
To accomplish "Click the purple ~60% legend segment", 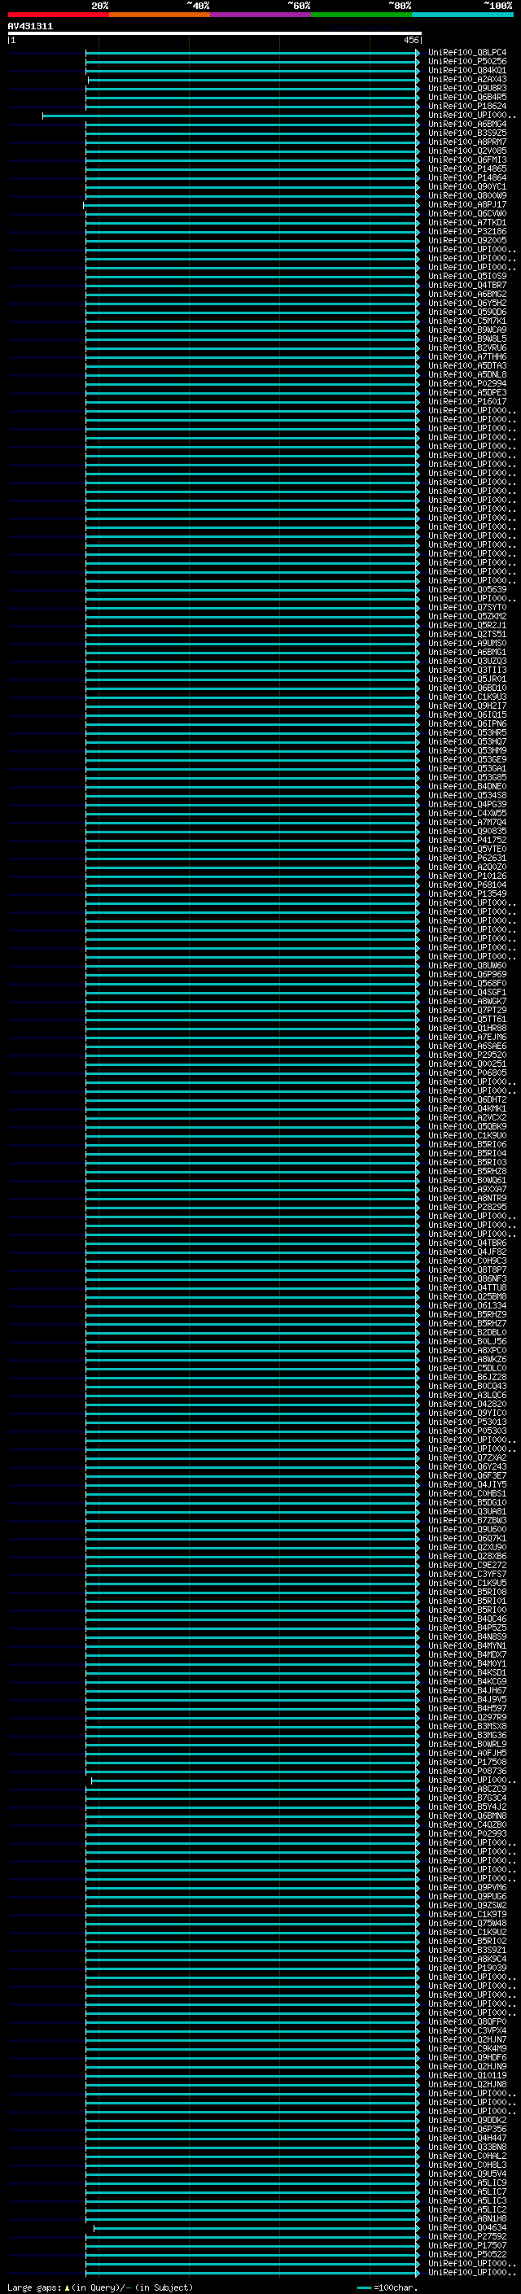I will (260, 15).
